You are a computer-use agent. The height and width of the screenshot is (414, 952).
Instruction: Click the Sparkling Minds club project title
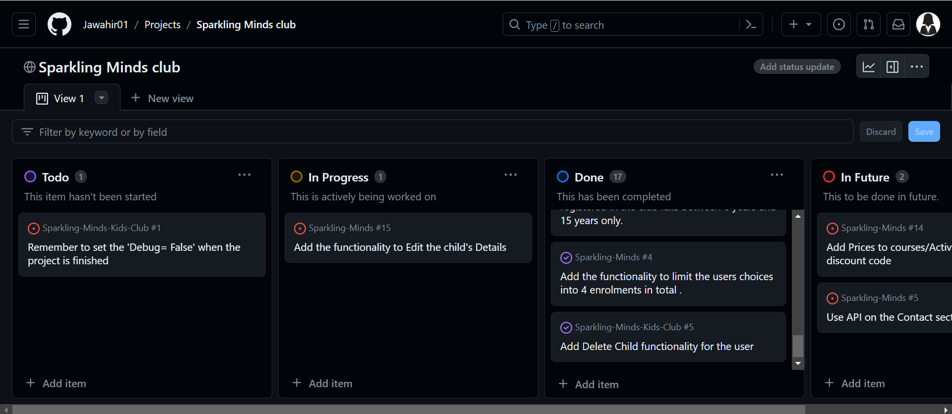point(110,67)
